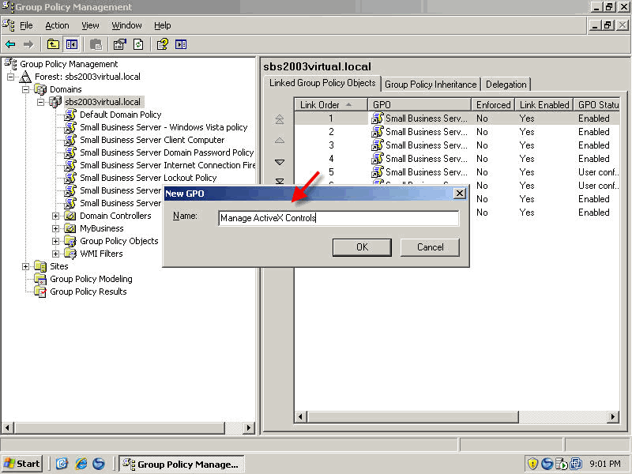Open the Start menu
The width and height of the screenshot is (632, 474).
coord(23,464)
